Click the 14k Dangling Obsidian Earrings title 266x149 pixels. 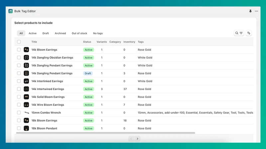point(52,58)
